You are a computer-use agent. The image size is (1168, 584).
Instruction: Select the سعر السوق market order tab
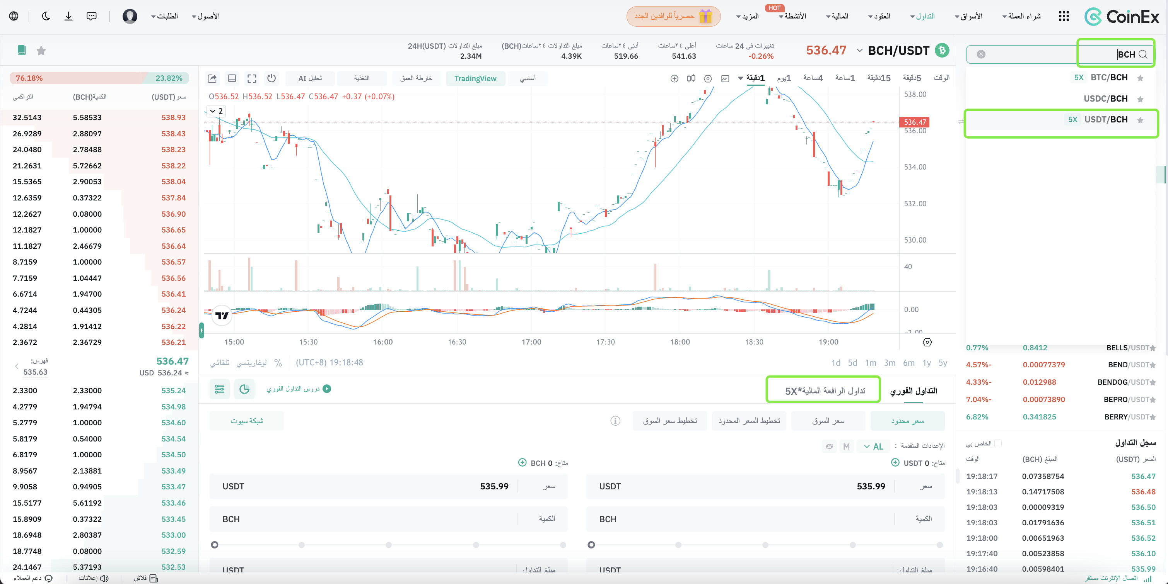(828, 421)
